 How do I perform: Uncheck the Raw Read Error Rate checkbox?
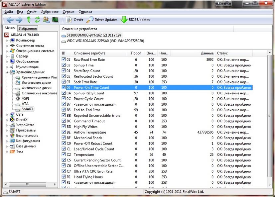point(64,59)
